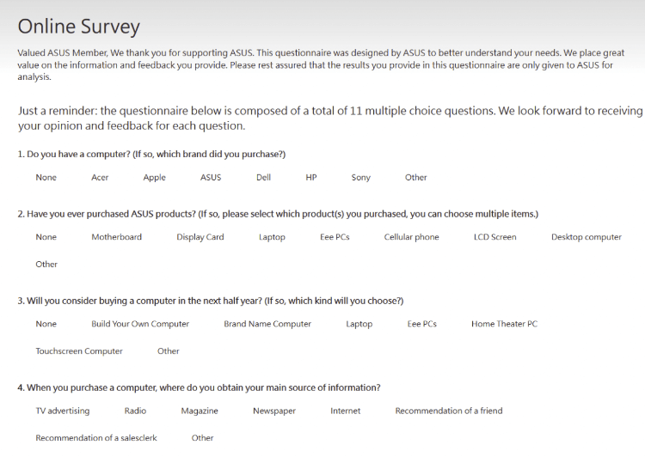The width and height of the screenshot is (645, 457).
Task: Tick Desktop computer in question 2
Action: (587, 237)
